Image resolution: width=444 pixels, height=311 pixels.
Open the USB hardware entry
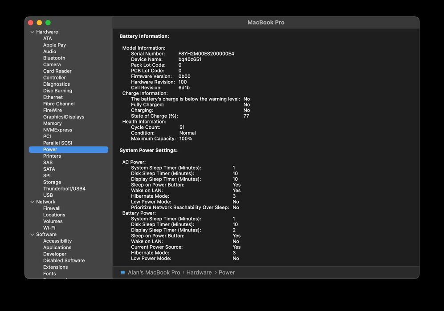point(48,195)
